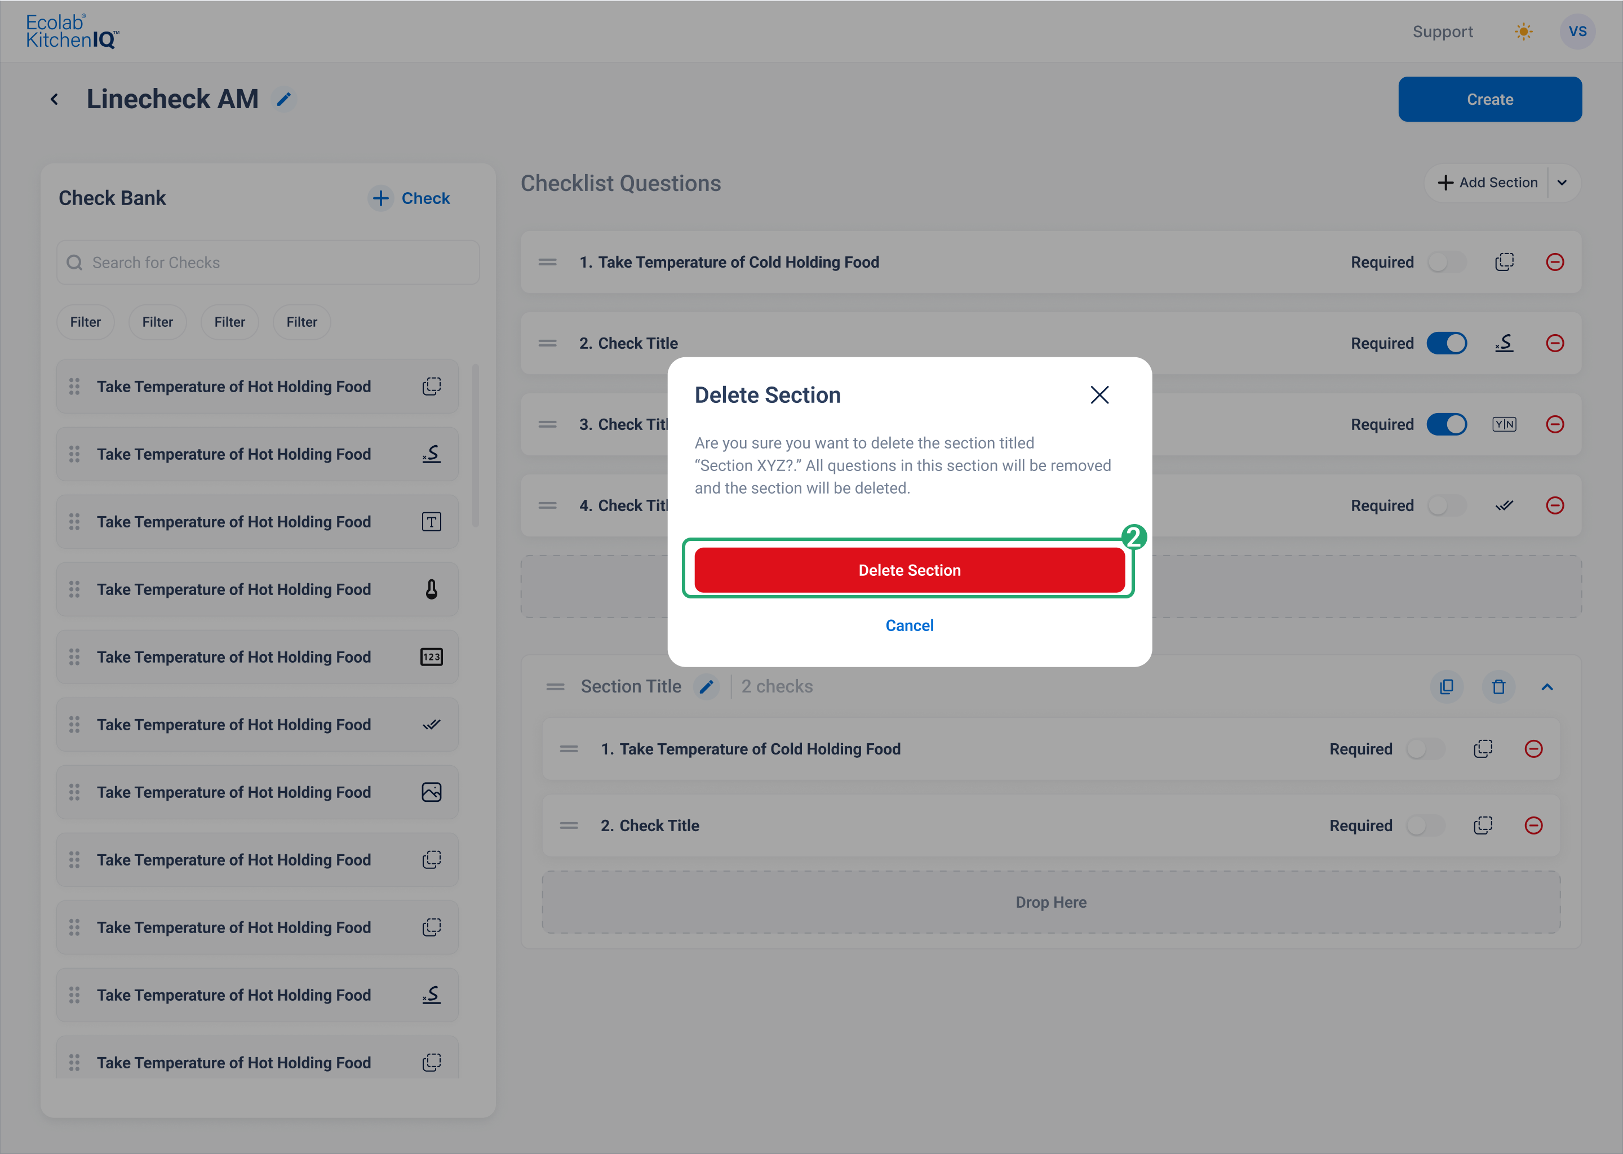
Task: Click the Create button
Action: (x=1489, y=100)
